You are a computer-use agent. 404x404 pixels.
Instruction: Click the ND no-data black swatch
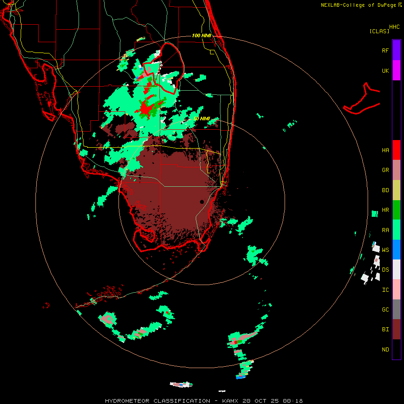tap(396, 349)
